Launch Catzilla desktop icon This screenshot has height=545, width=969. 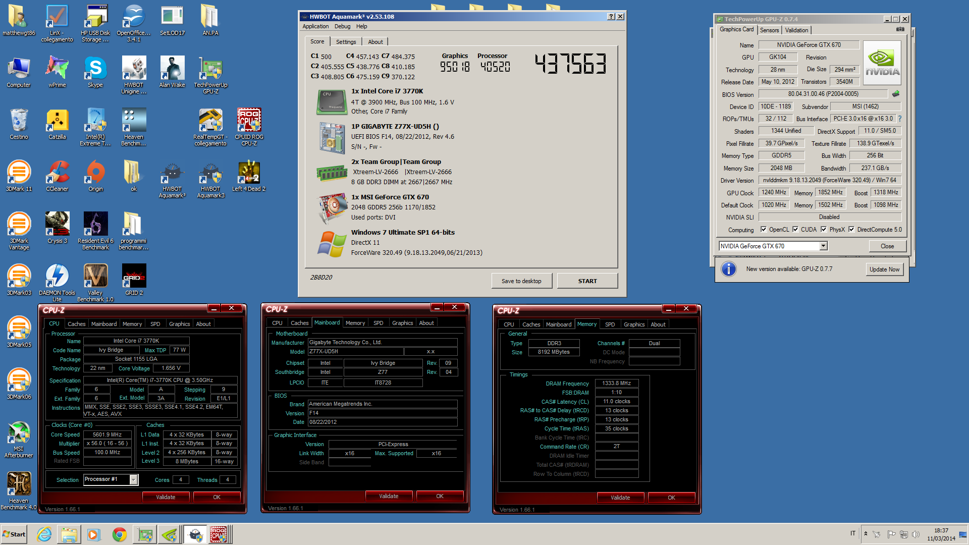(x=57, y=124)
